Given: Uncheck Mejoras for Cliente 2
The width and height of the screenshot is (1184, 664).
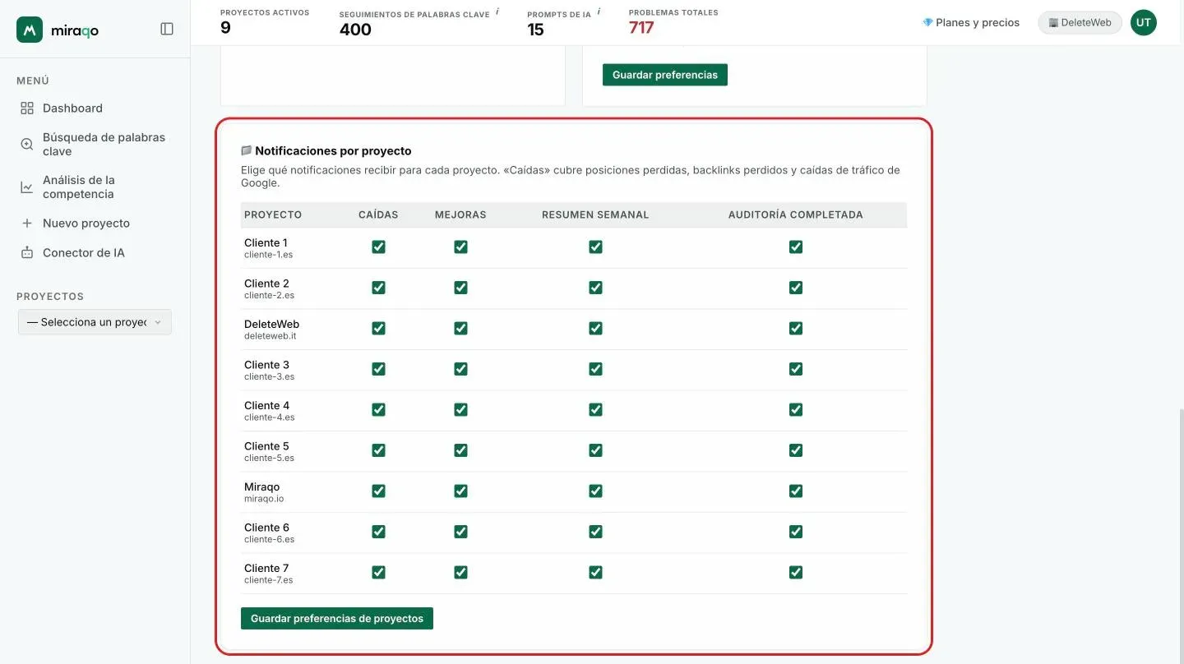Looking at the screenshot, I should coord(460,288).
